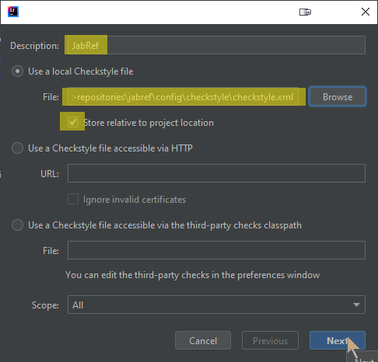Screen dimensions: 378x362
Task: Click the third-party classpath File field
Action: [x=216, y=250]
